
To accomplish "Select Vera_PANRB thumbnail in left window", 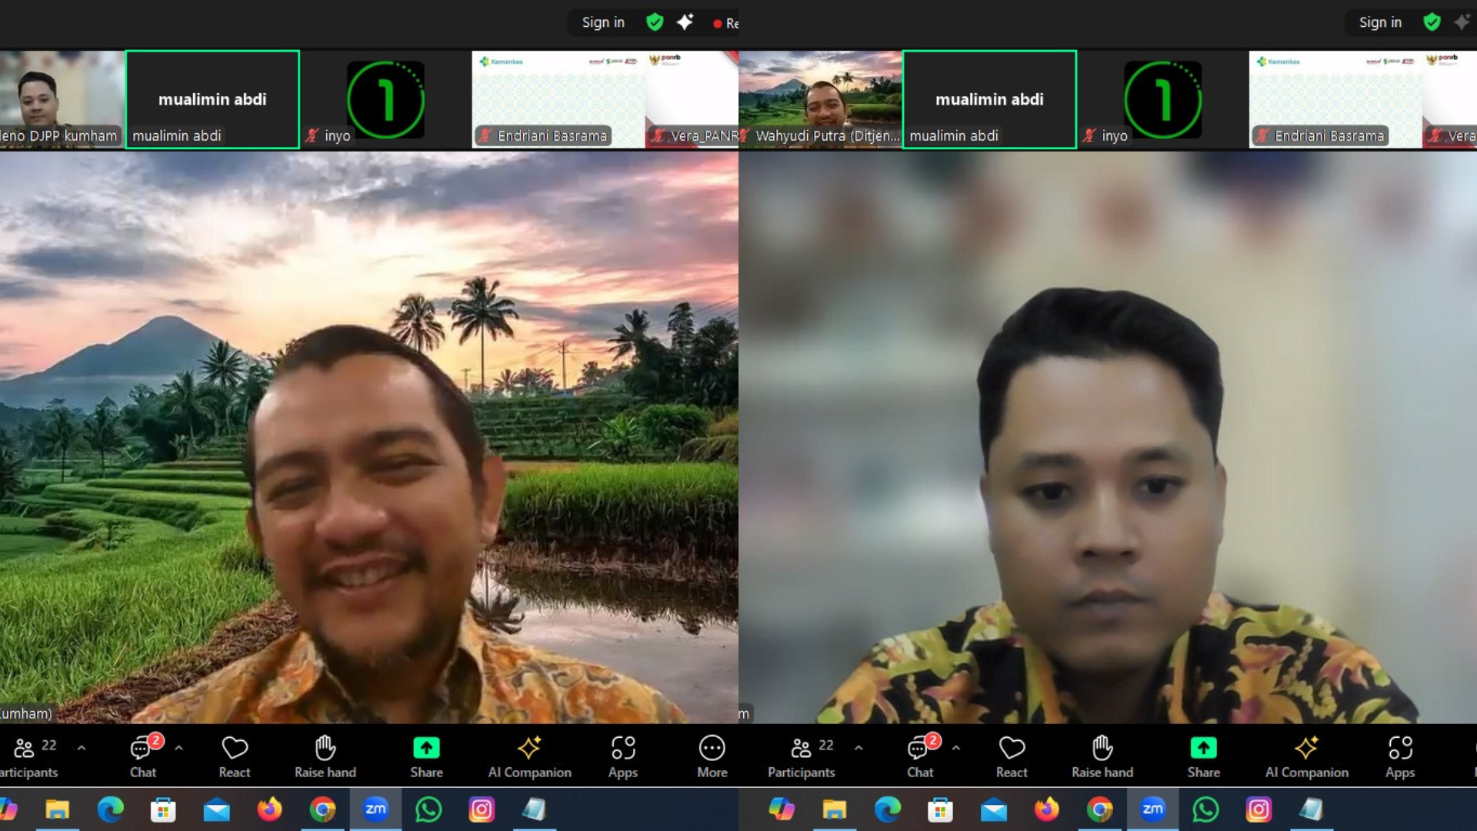I will (692, 99).
